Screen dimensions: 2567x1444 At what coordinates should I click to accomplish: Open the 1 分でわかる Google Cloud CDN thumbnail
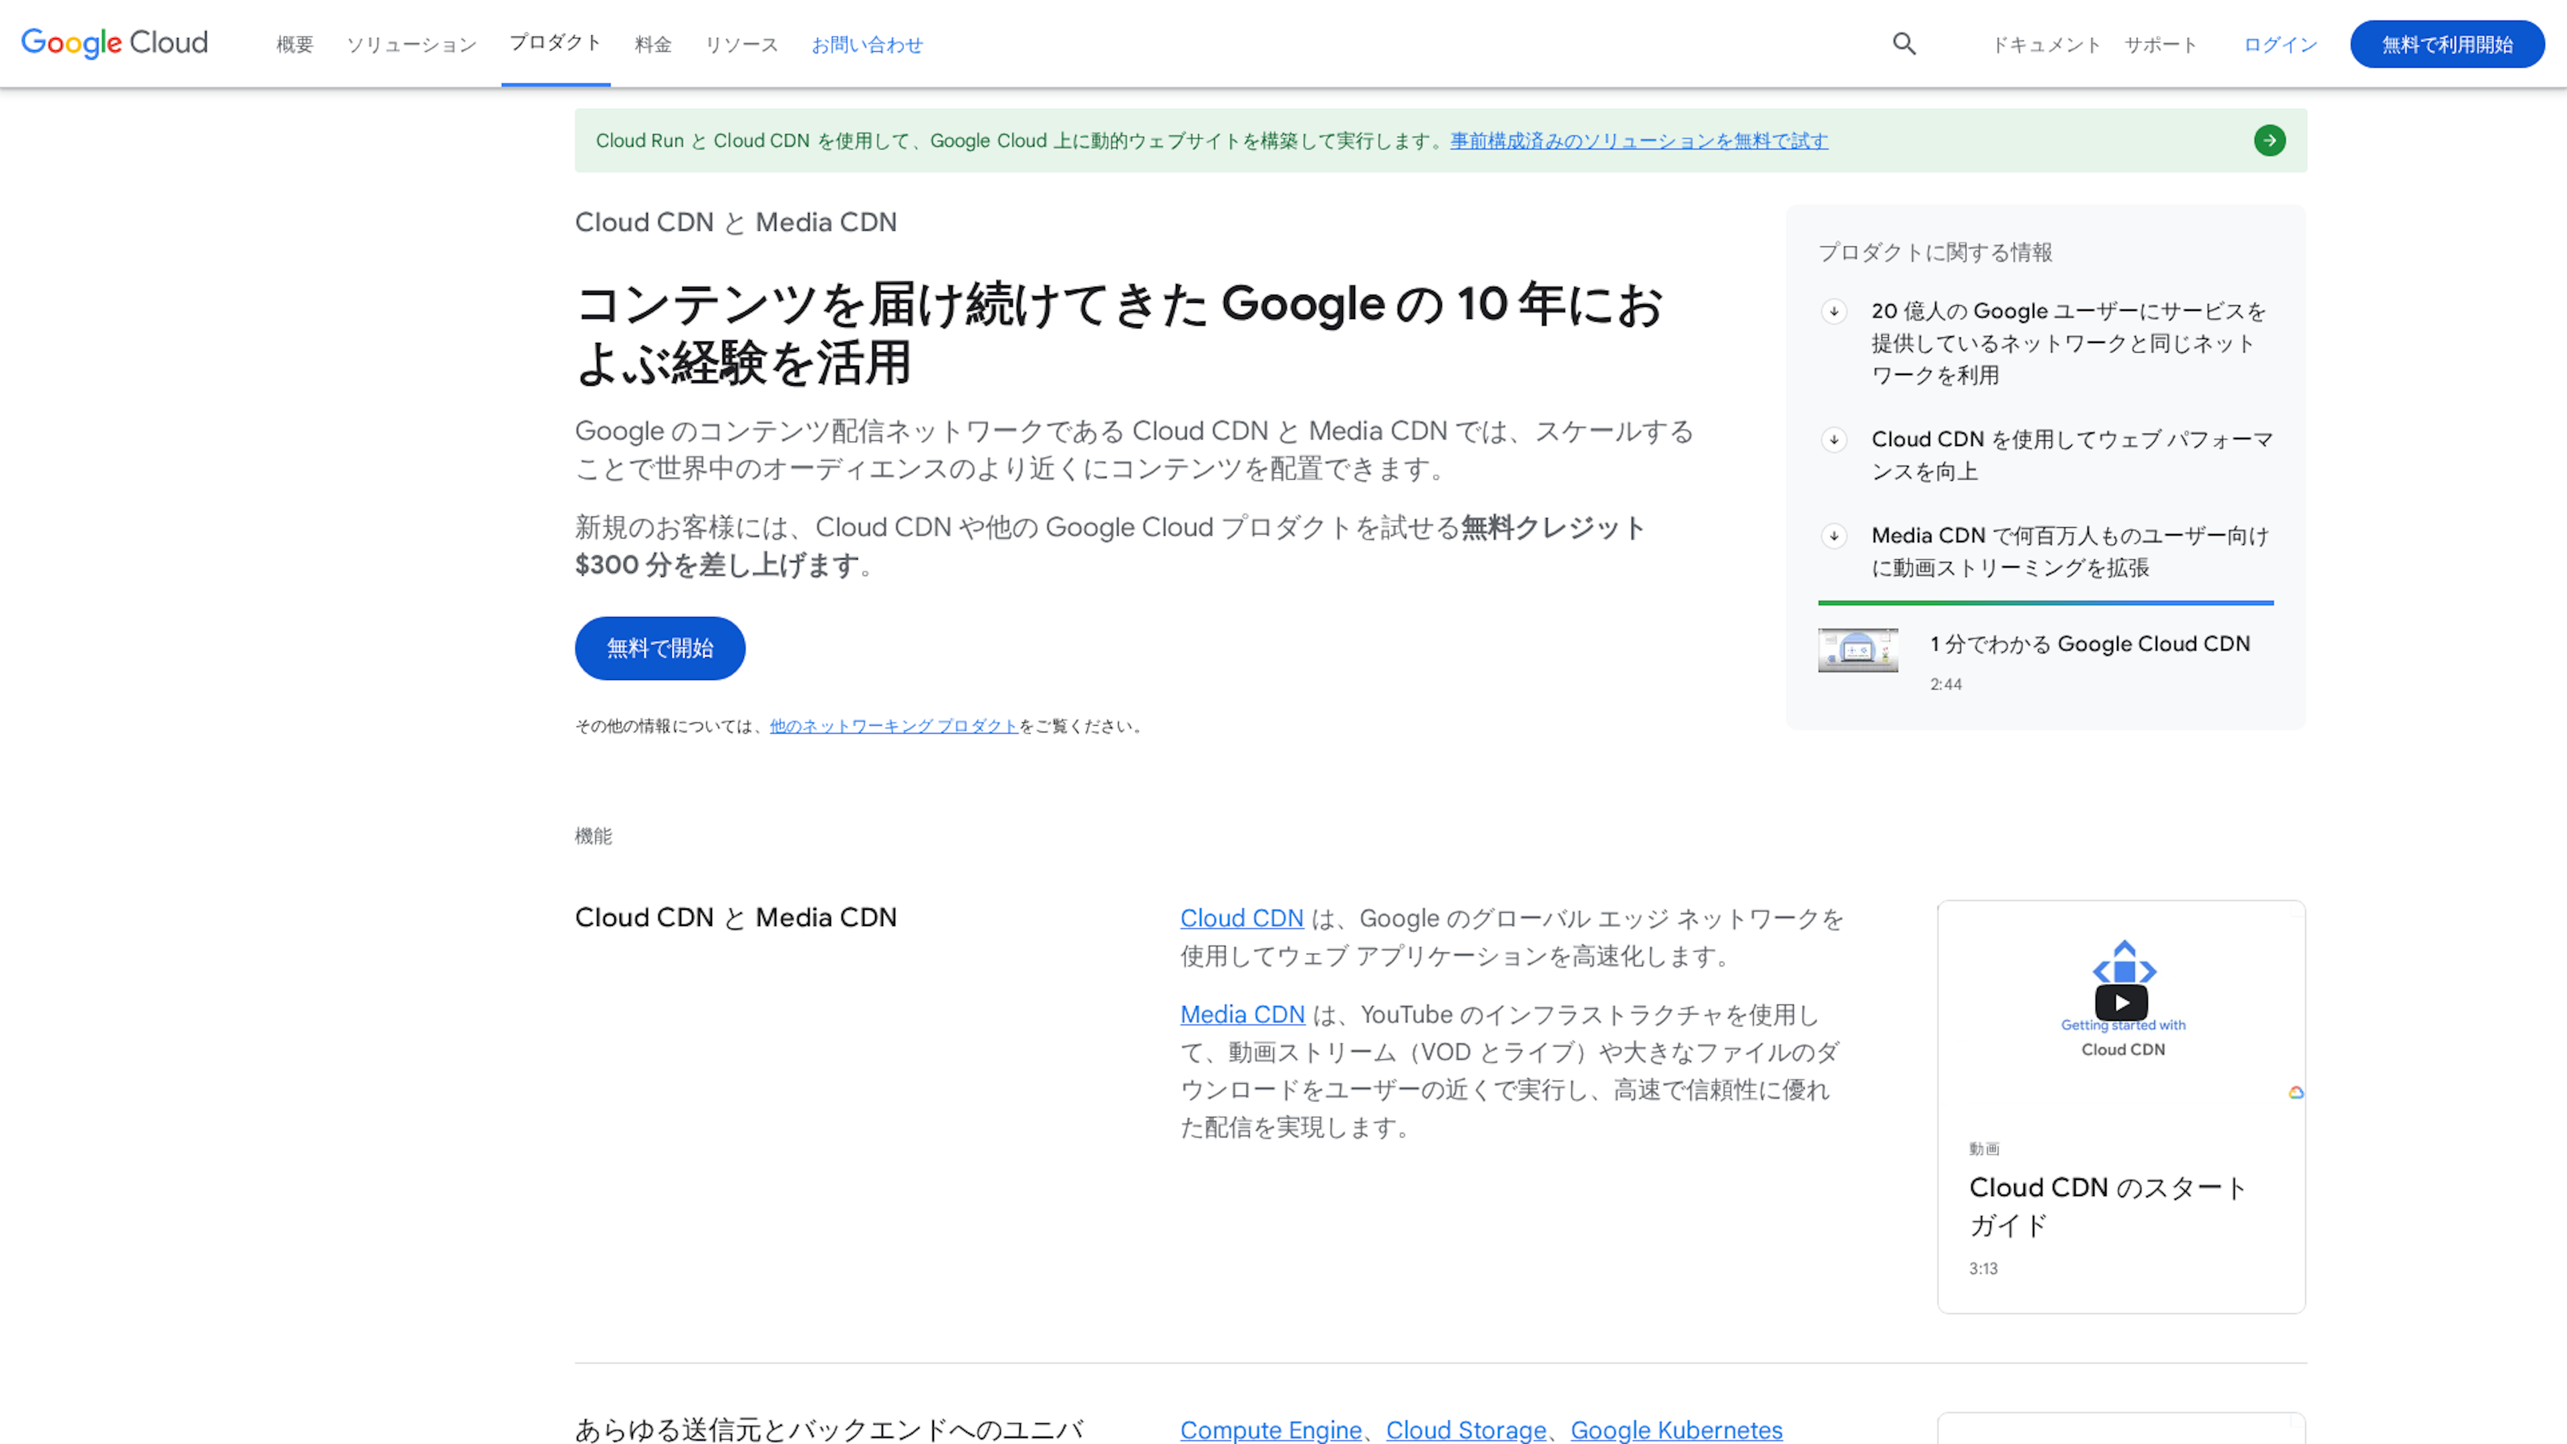1858,650
